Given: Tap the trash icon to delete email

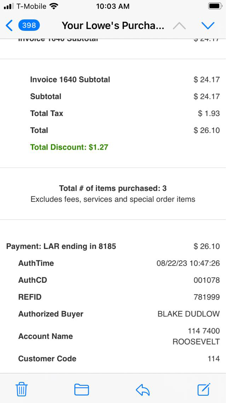Looking at the screenshot, I should (x=22, y=390).
